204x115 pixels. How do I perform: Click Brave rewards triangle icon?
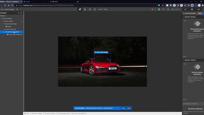163,5
